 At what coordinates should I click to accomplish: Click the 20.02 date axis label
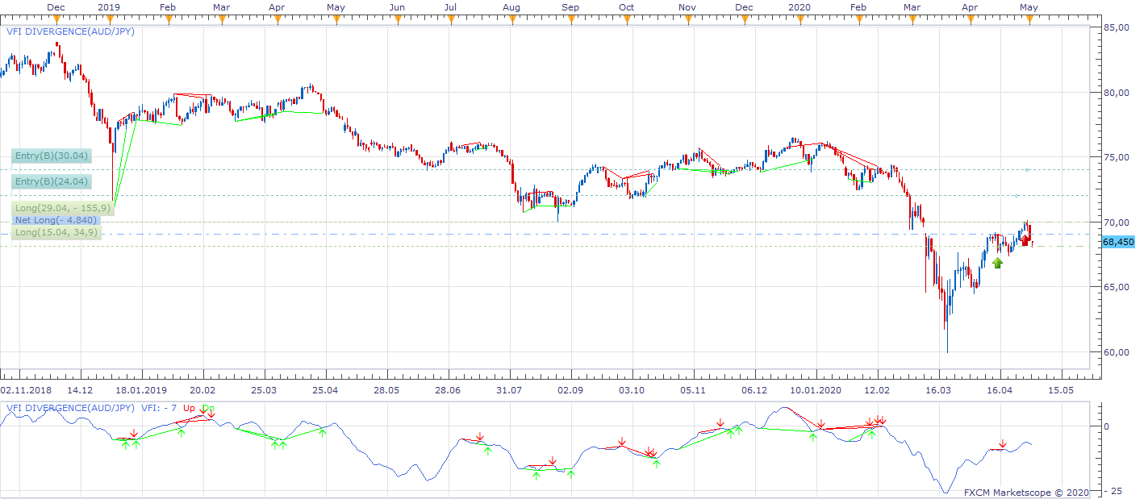pyautogui.click(x=202, y=390)
